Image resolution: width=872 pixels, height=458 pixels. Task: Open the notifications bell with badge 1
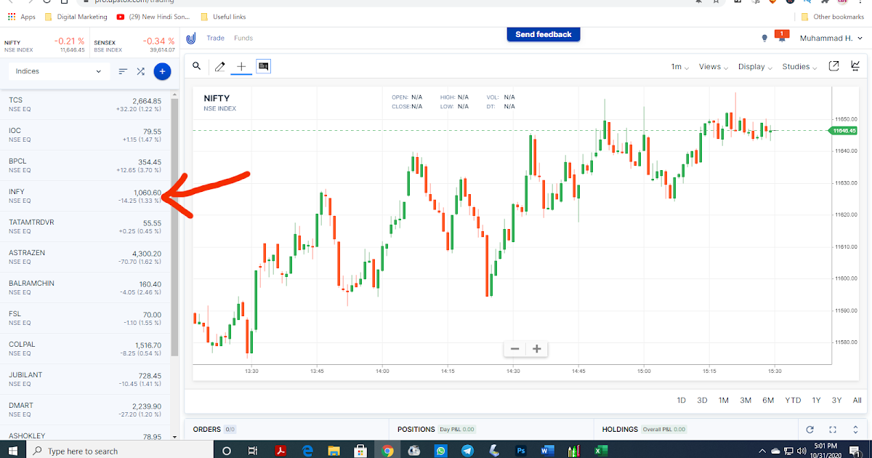(781, 37)
